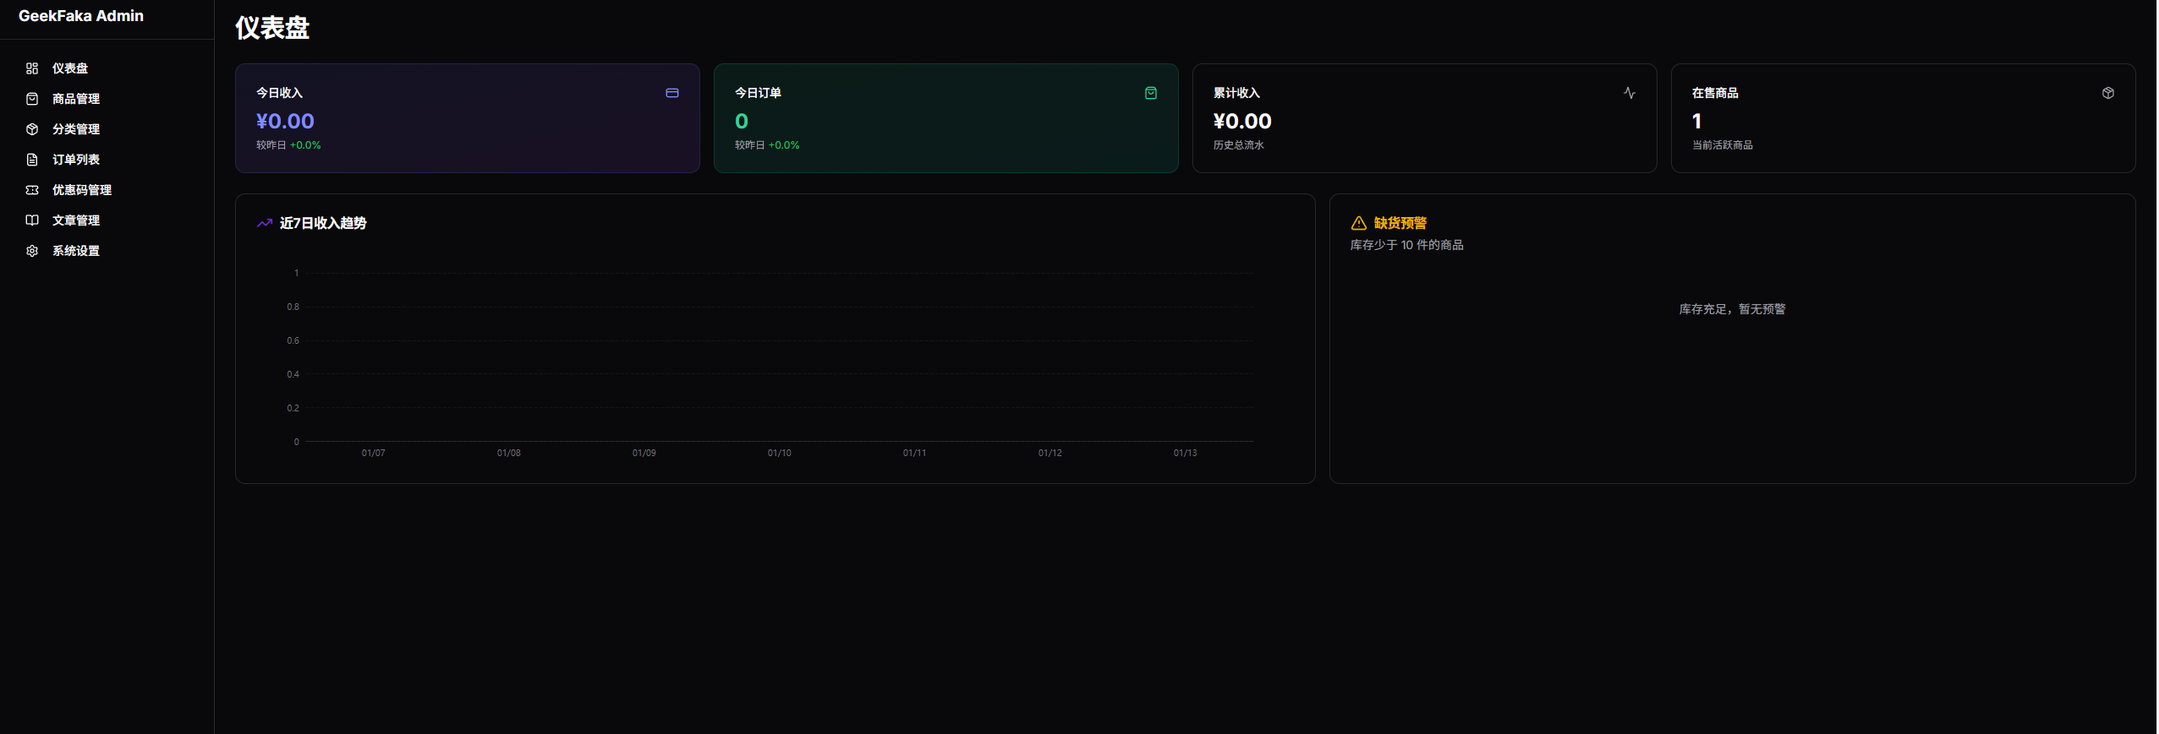Select the 今日收入 statistics card

[x=467, y=118]
